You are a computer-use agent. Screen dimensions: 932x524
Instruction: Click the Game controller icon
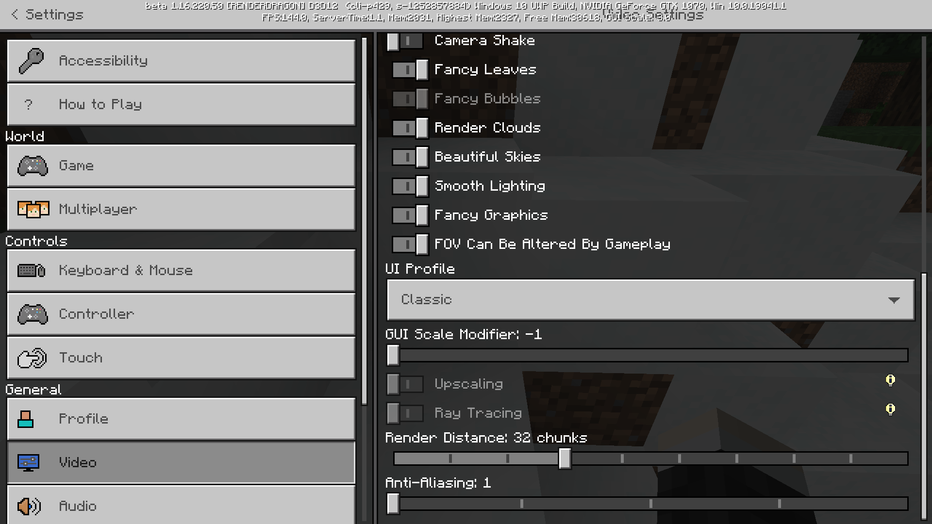(x=33, y=165)
